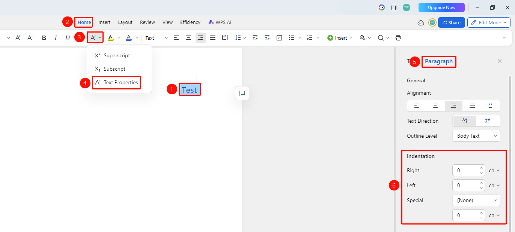The height and width of the screenshot is (232, 515).
Task: Go to the Review tab
Action: click(x=148, y=22)
